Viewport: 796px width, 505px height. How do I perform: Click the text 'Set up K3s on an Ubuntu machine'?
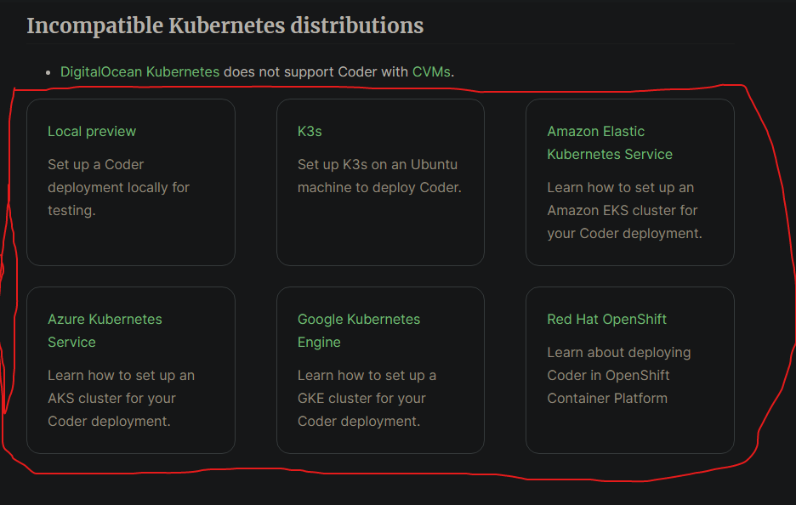[378, 176]
